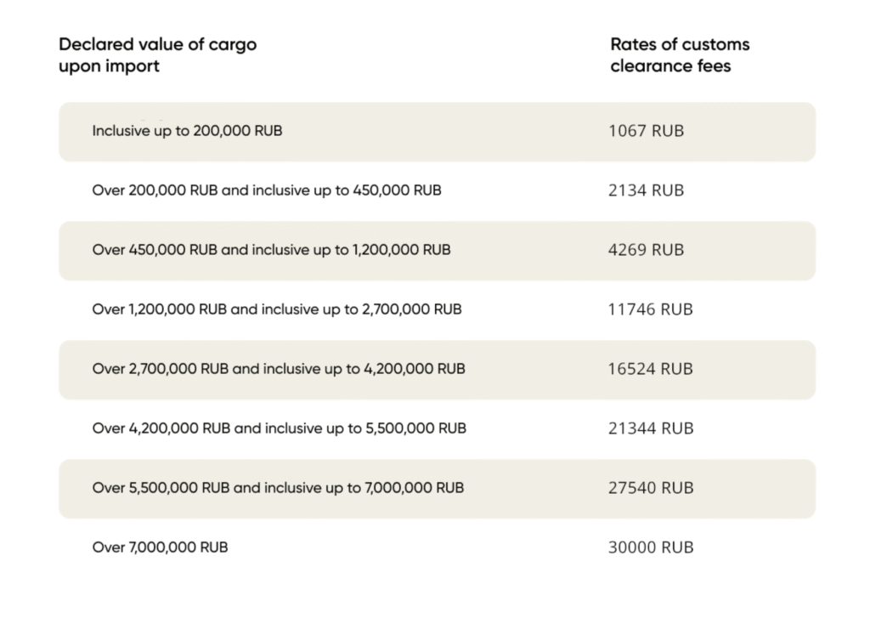The width and height of the screenshot is (870, 635).
Task: Select 'Over 4,200,000 RUB and inclusive up to 5,500,000 RUB'
Action: click(x=279, y=428)
